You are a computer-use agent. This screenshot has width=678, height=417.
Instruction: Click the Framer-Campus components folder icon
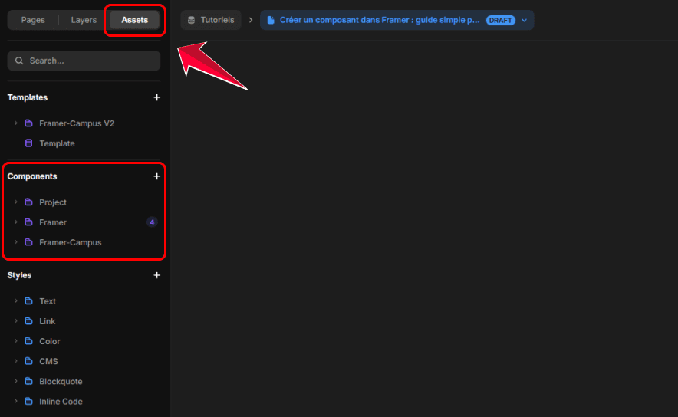pyautogui.click(x=28, y=242)
